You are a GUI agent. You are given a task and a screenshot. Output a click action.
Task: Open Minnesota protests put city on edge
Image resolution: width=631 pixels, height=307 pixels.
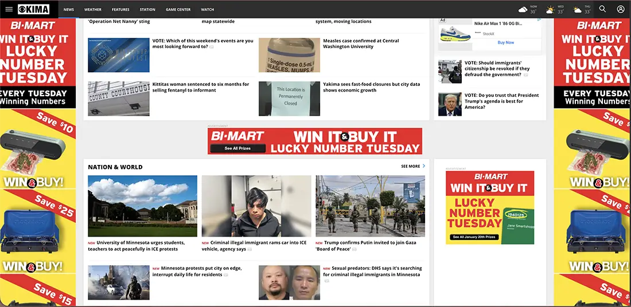tap(197, 271)
